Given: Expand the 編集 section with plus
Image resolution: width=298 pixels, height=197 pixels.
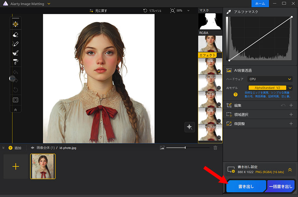Looking at the screenshot, I should point(291,105).
